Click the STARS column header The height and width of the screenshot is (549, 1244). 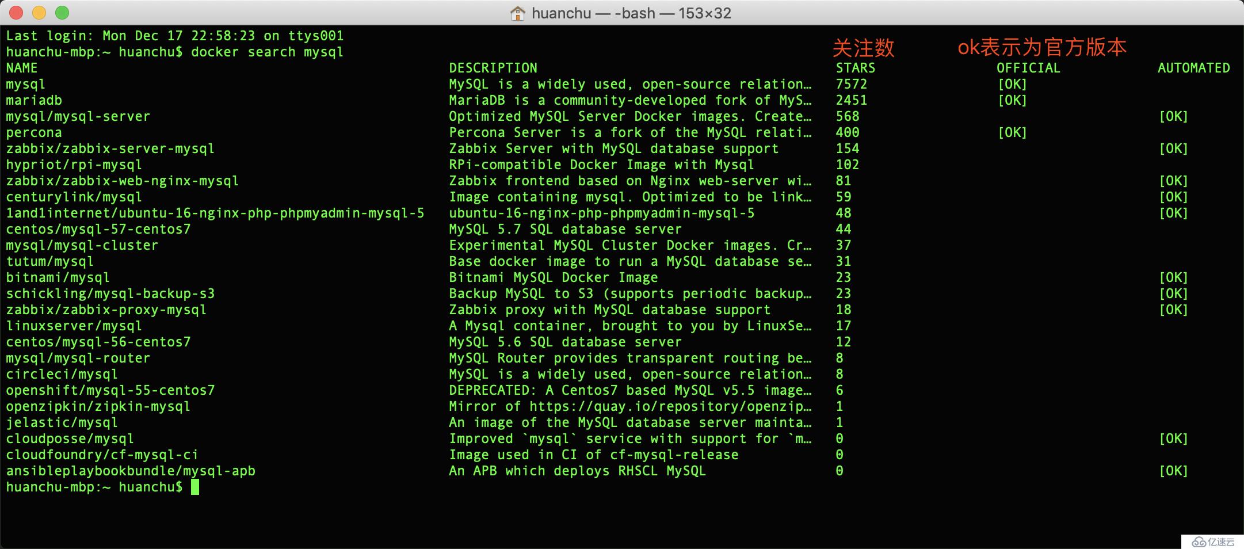[x=856, y=68]
